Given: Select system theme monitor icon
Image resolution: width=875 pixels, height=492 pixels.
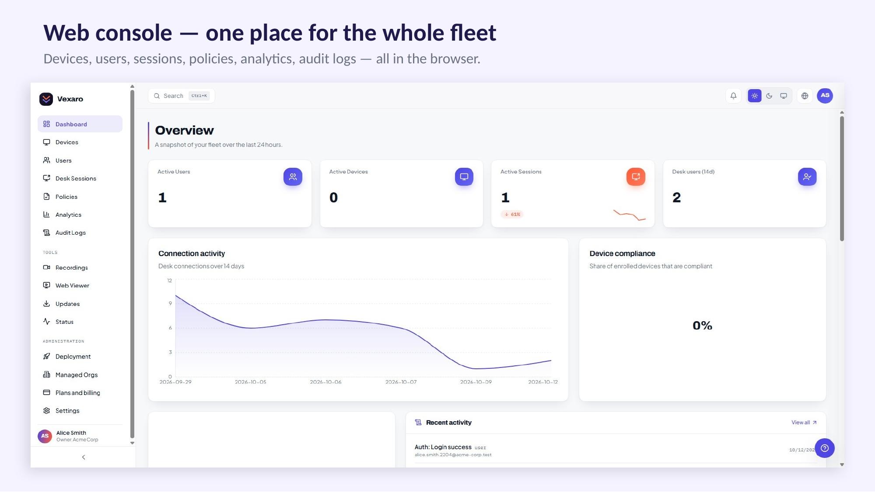Looking at the screenshot, I should [x=784, y=96].
